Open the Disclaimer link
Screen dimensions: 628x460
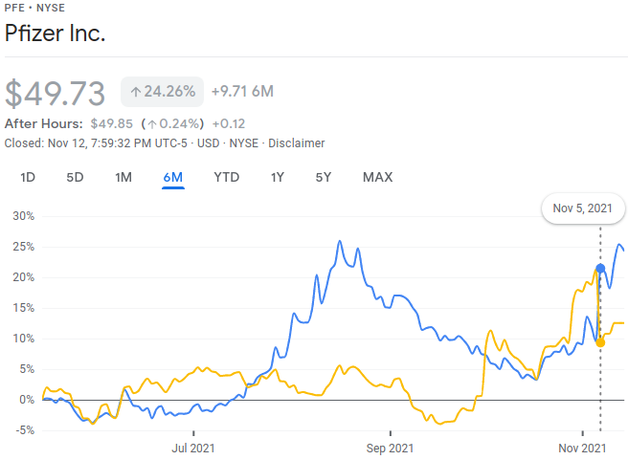296,143
